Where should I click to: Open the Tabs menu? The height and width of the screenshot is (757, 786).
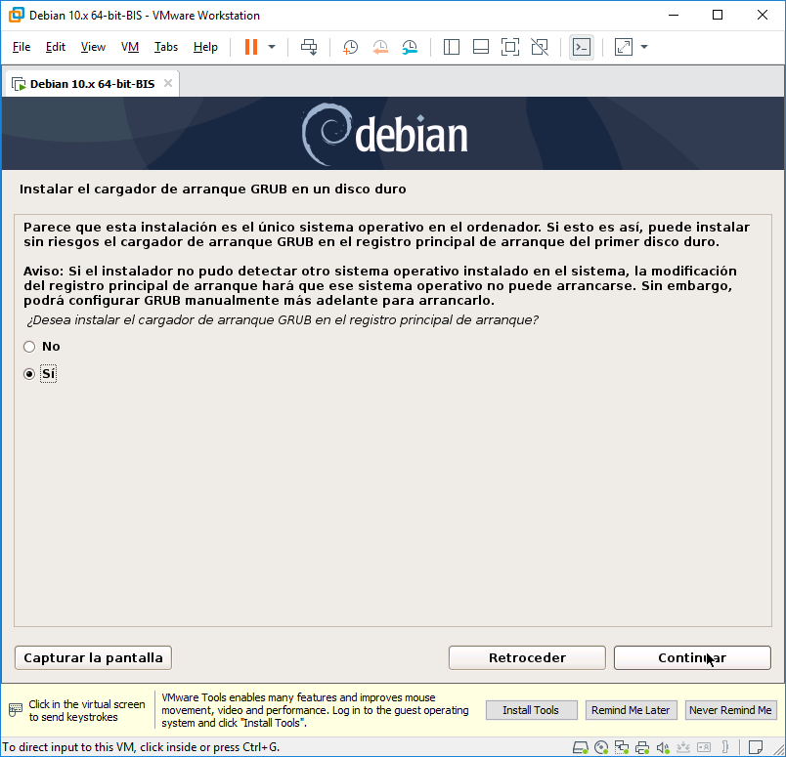pos(166,47)
